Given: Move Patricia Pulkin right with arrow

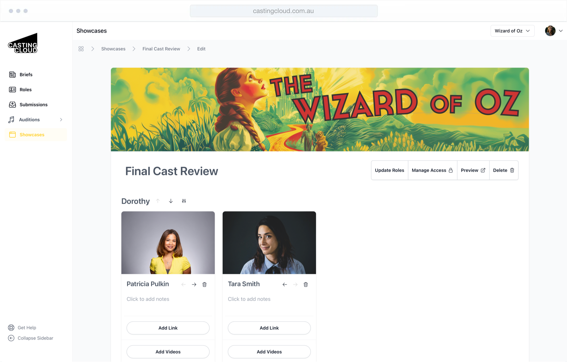Looking at the screenshot, I should [194, 285].
